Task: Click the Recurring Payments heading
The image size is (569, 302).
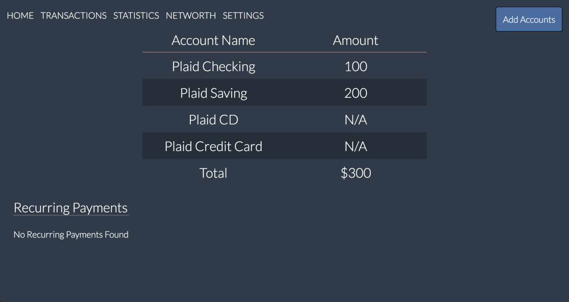Action: pos(71,208)
